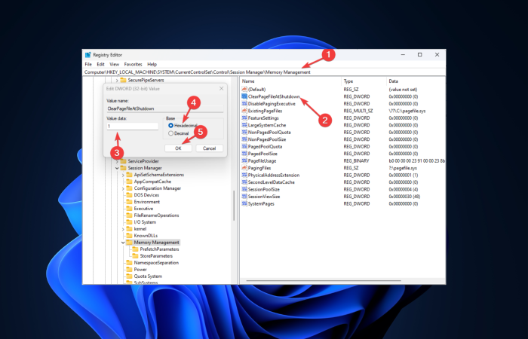Click the FeatureSettings value icon

click(244, 118)
